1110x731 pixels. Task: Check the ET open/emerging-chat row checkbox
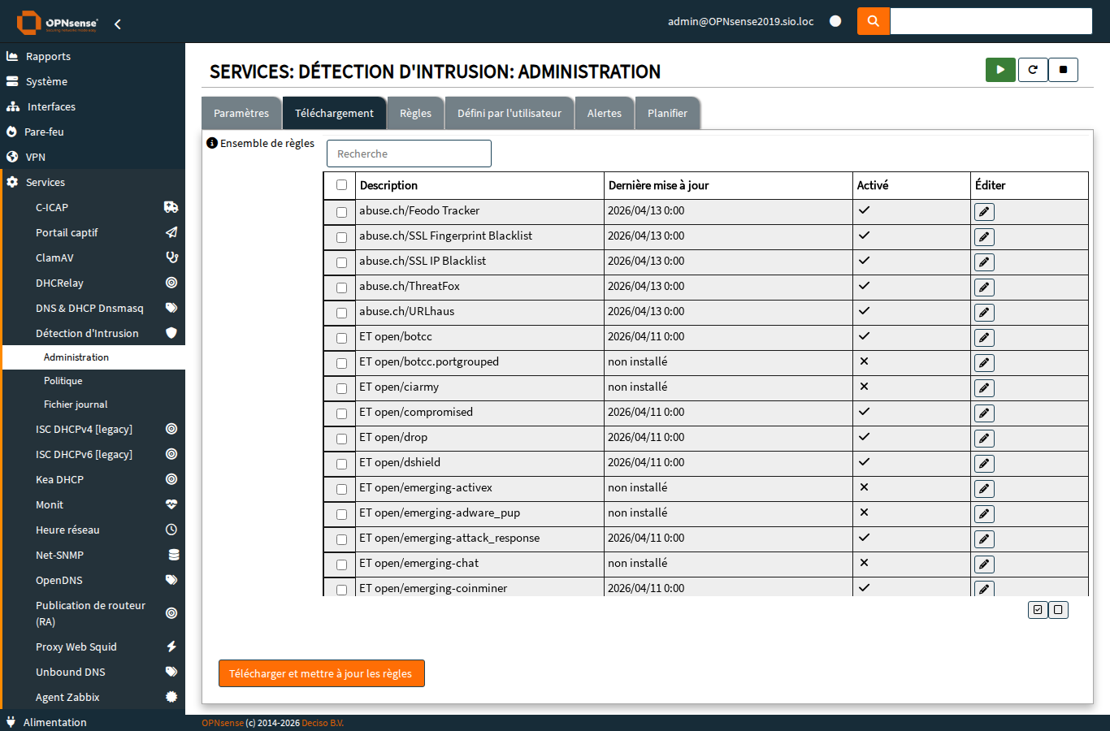tap(341, 564)
